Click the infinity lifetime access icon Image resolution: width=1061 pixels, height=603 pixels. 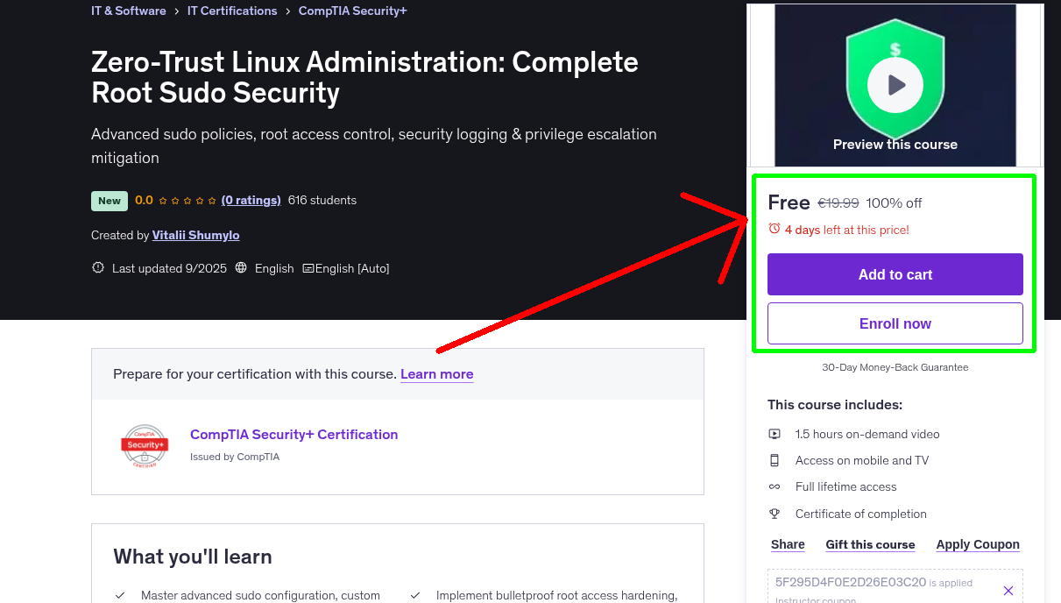pyautogui.click(x=775, y=486)
